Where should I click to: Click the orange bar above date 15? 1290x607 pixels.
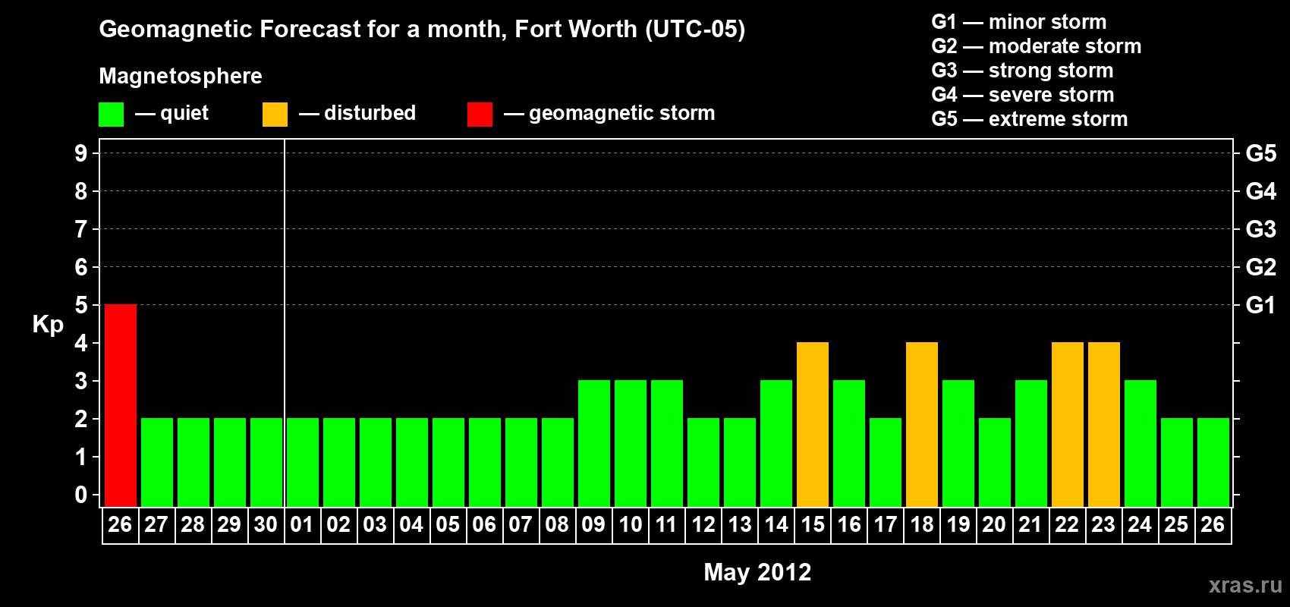813,424
